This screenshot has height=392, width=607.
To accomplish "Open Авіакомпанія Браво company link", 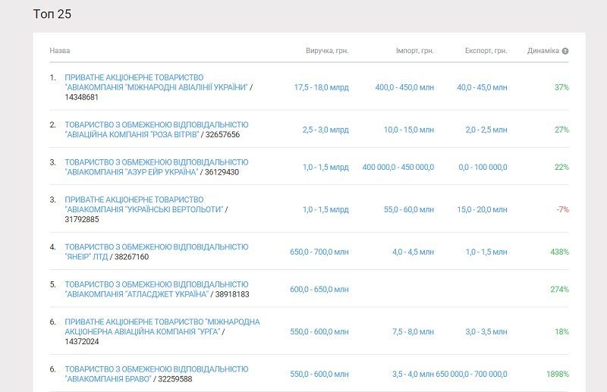I will coord(156,375).
